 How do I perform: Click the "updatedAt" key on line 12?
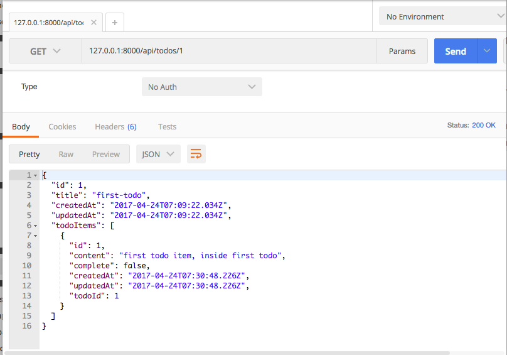(94, 286)
